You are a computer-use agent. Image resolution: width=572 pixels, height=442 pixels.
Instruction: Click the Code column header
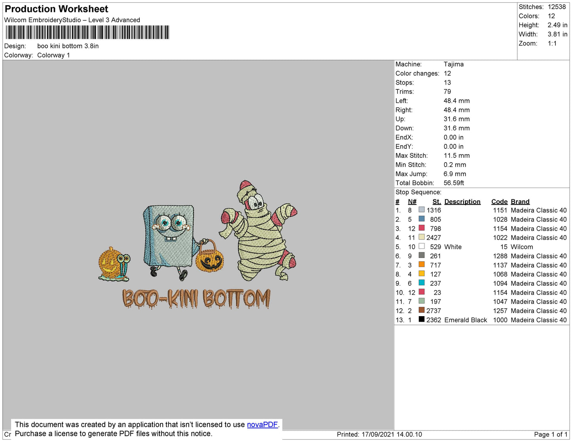tap(499, 202)
